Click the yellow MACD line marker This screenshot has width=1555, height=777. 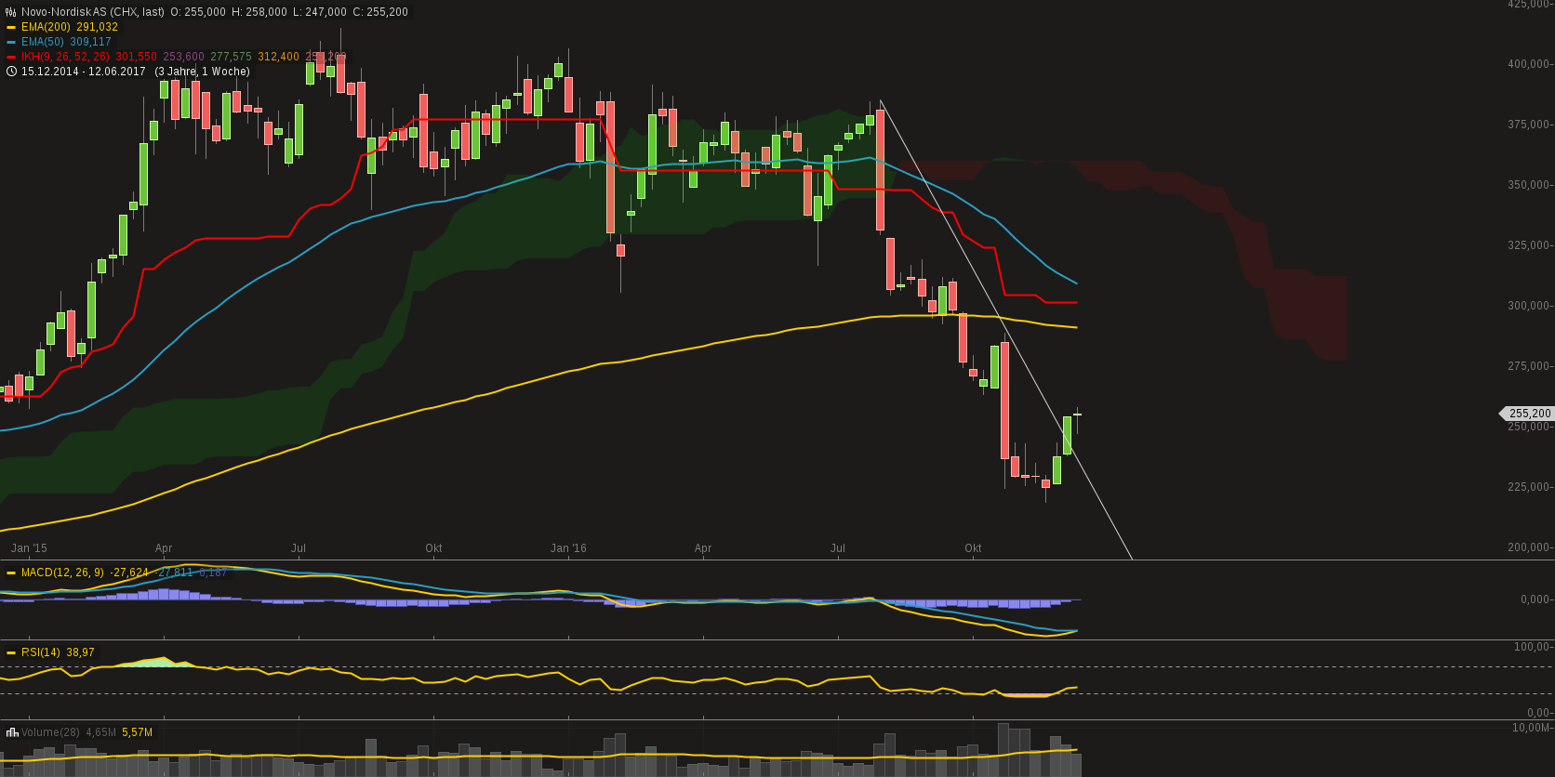11,573
